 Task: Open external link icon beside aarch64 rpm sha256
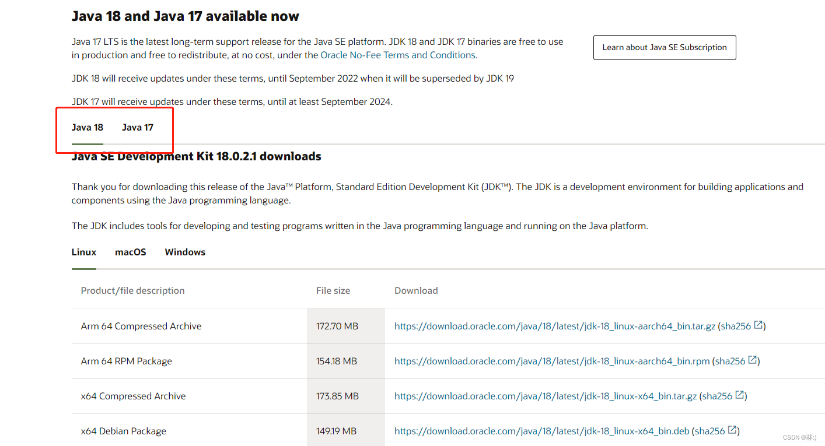pyautogui.click(x=753, y=360)
